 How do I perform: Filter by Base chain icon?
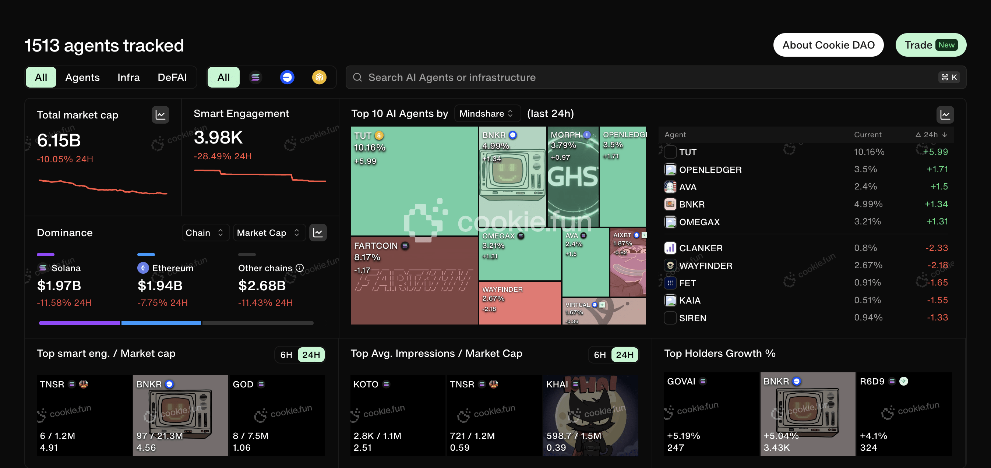click(287, 77)
